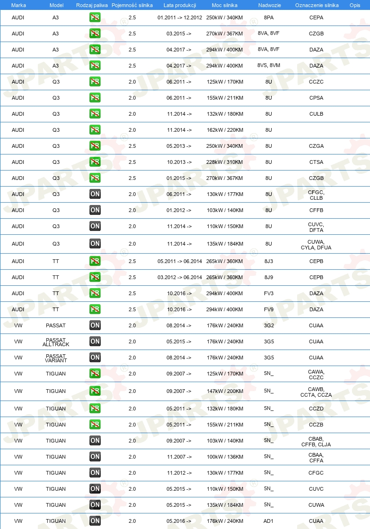The height and width of the screenshot is (529, 370).
Task: Click the petrol icon in the TIGUAN CCZD row
Action: coord(95,409)
